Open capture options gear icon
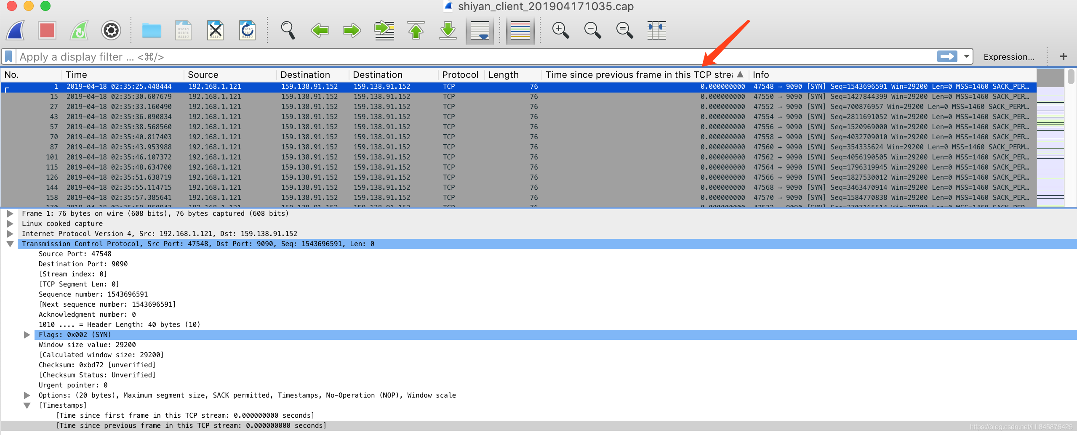Viewport: 1077px width, 435px height. (x=111, y=30)
